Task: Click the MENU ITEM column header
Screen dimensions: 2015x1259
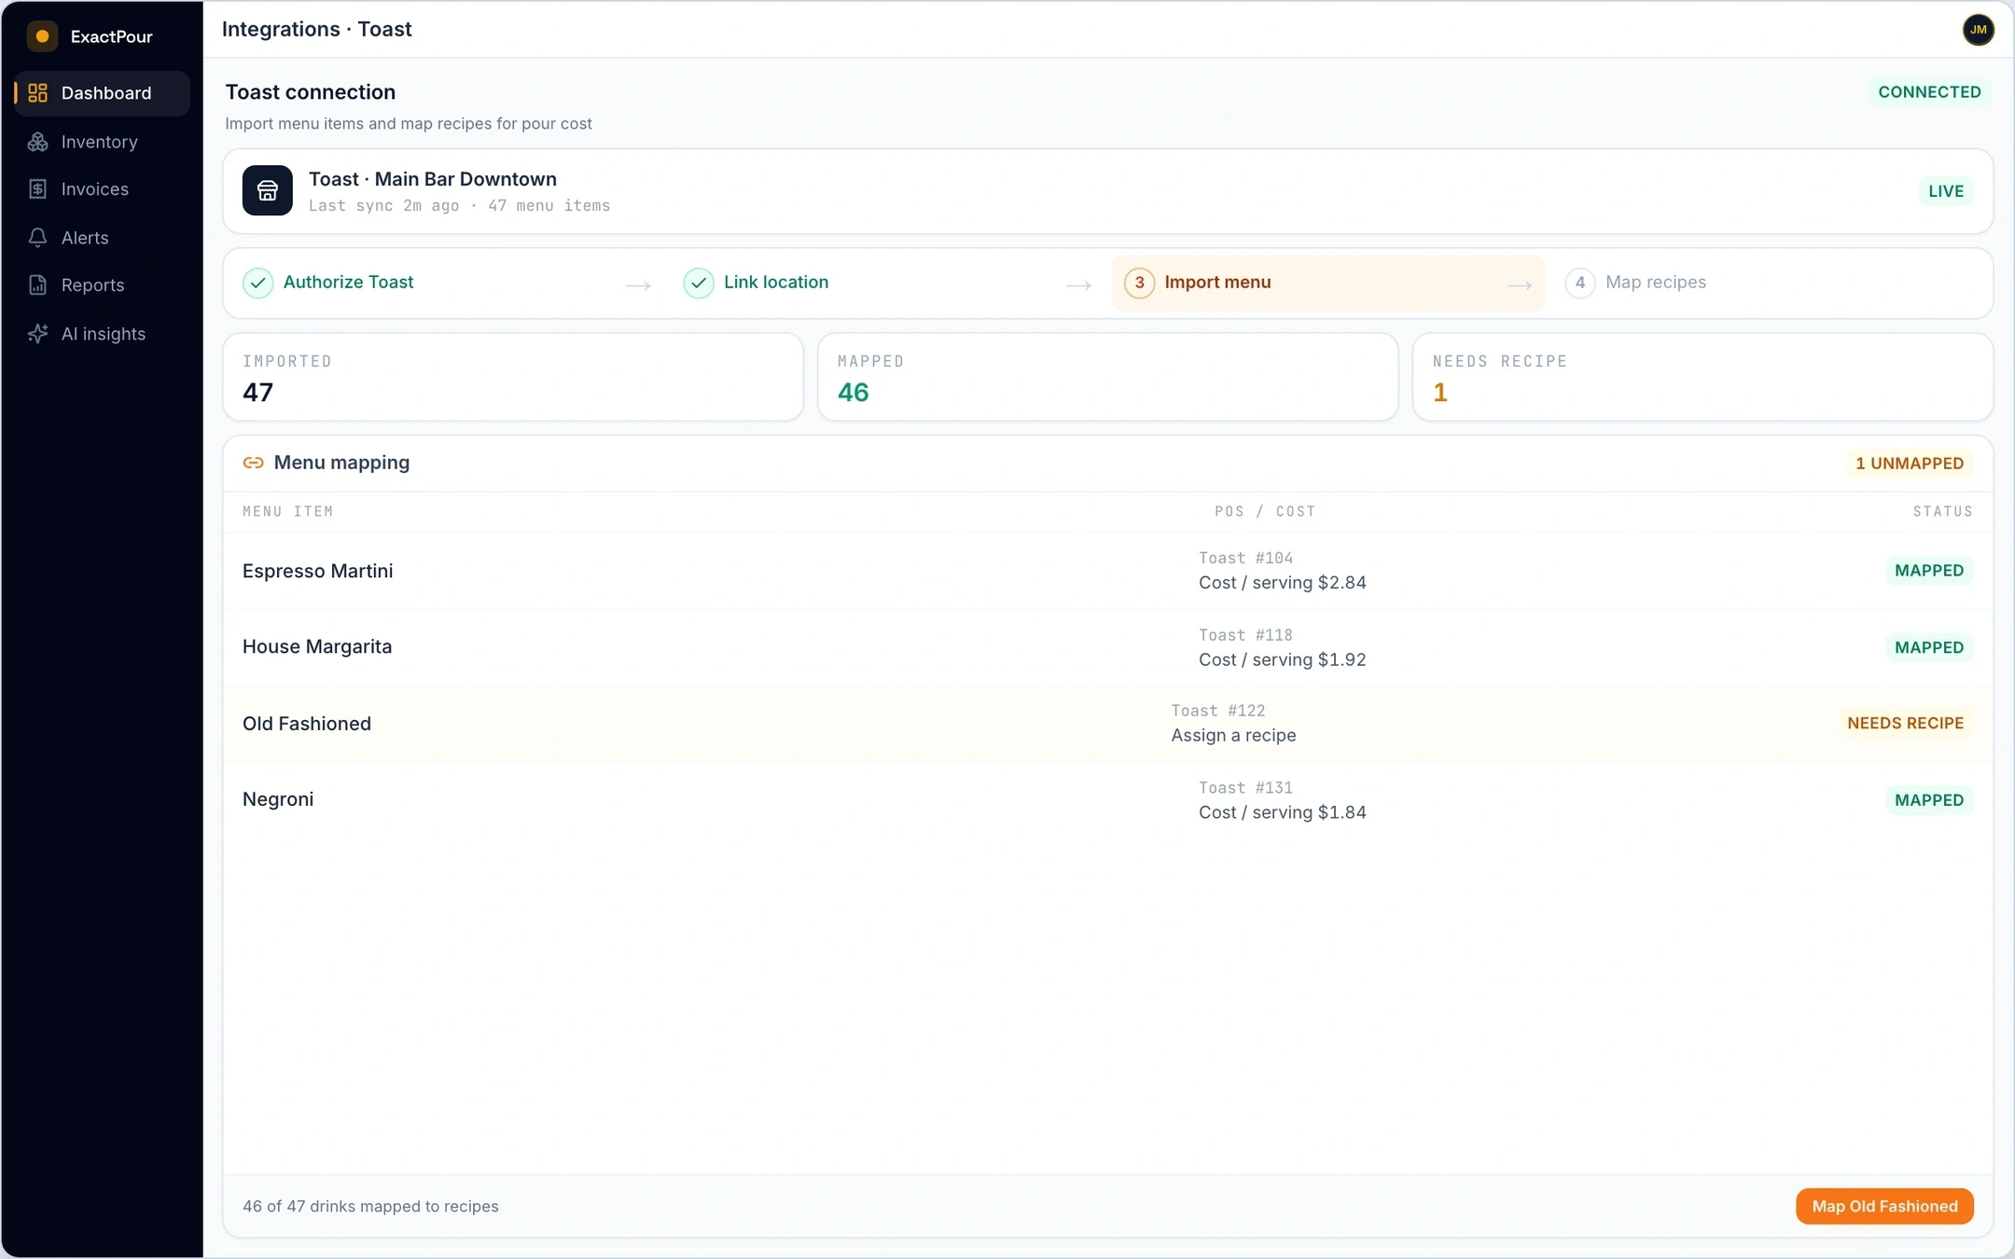Action: point(287,512)
